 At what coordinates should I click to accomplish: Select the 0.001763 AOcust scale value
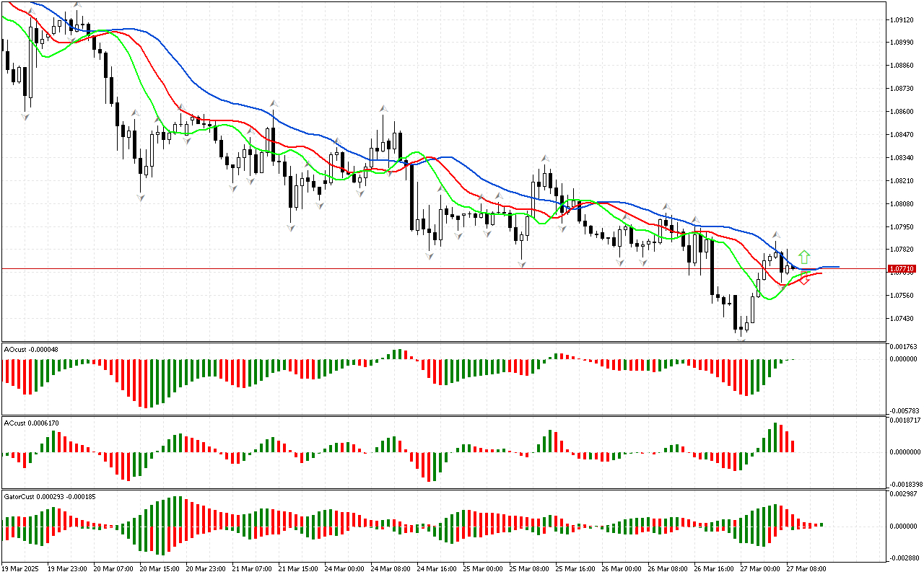coord(904,347)
